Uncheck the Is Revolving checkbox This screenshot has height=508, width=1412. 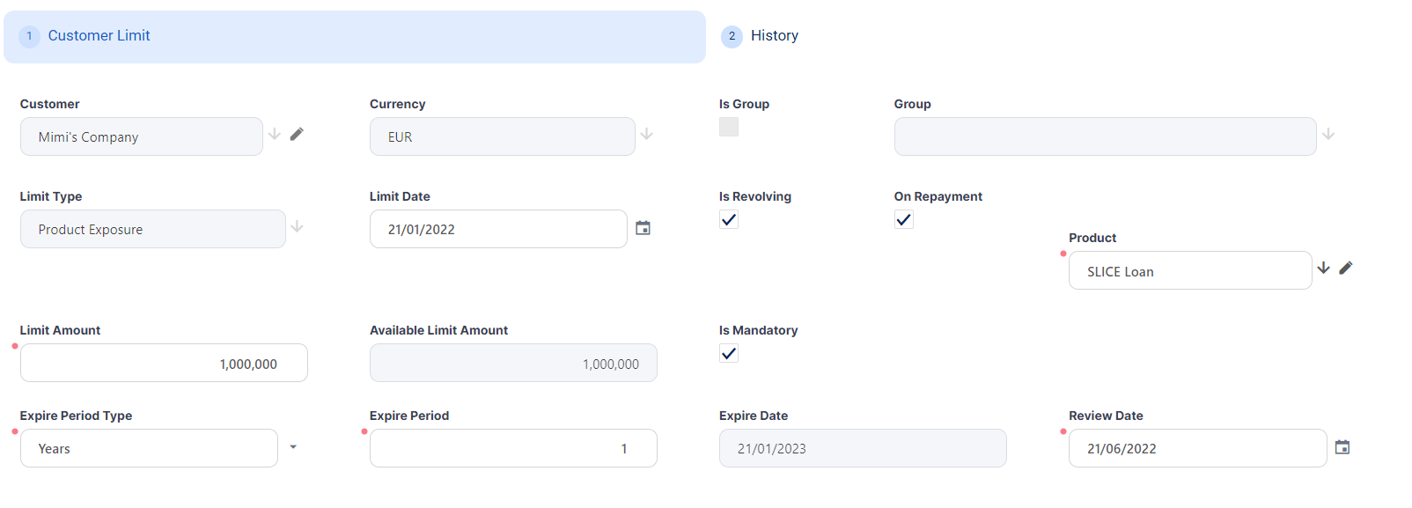[729, 220]
